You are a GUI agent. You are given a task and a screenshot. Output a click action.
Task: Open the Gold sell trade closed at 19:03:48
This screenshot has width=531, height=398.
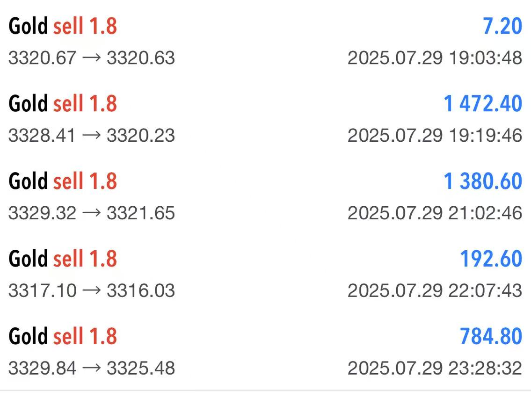pos(266,41)
